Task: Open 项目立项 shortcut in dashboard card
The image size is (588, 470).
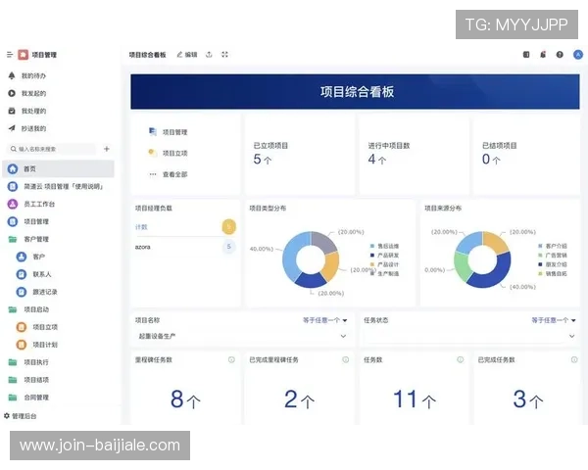Action: tap(168, 153)
